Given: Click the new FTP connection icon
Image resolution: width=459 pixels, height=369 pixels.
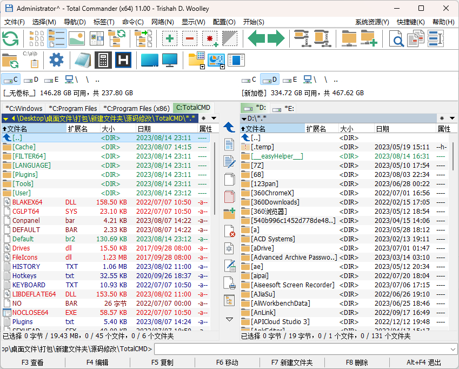Looking at the screenshot, I should (369, 38).
